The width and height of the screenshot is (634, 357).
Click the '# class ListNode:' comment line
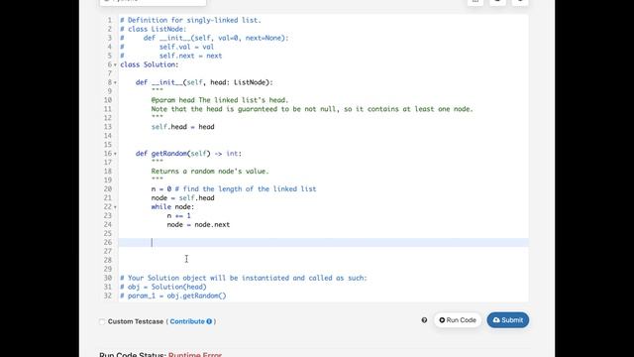[154, 29]
